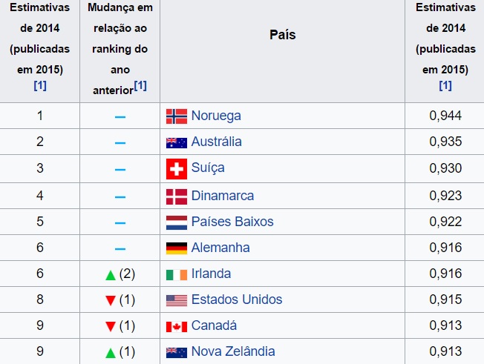This screenshot has width=484, height=364.
Task: Open the Nova Zelândia link
Action: (x=233, y=351)
